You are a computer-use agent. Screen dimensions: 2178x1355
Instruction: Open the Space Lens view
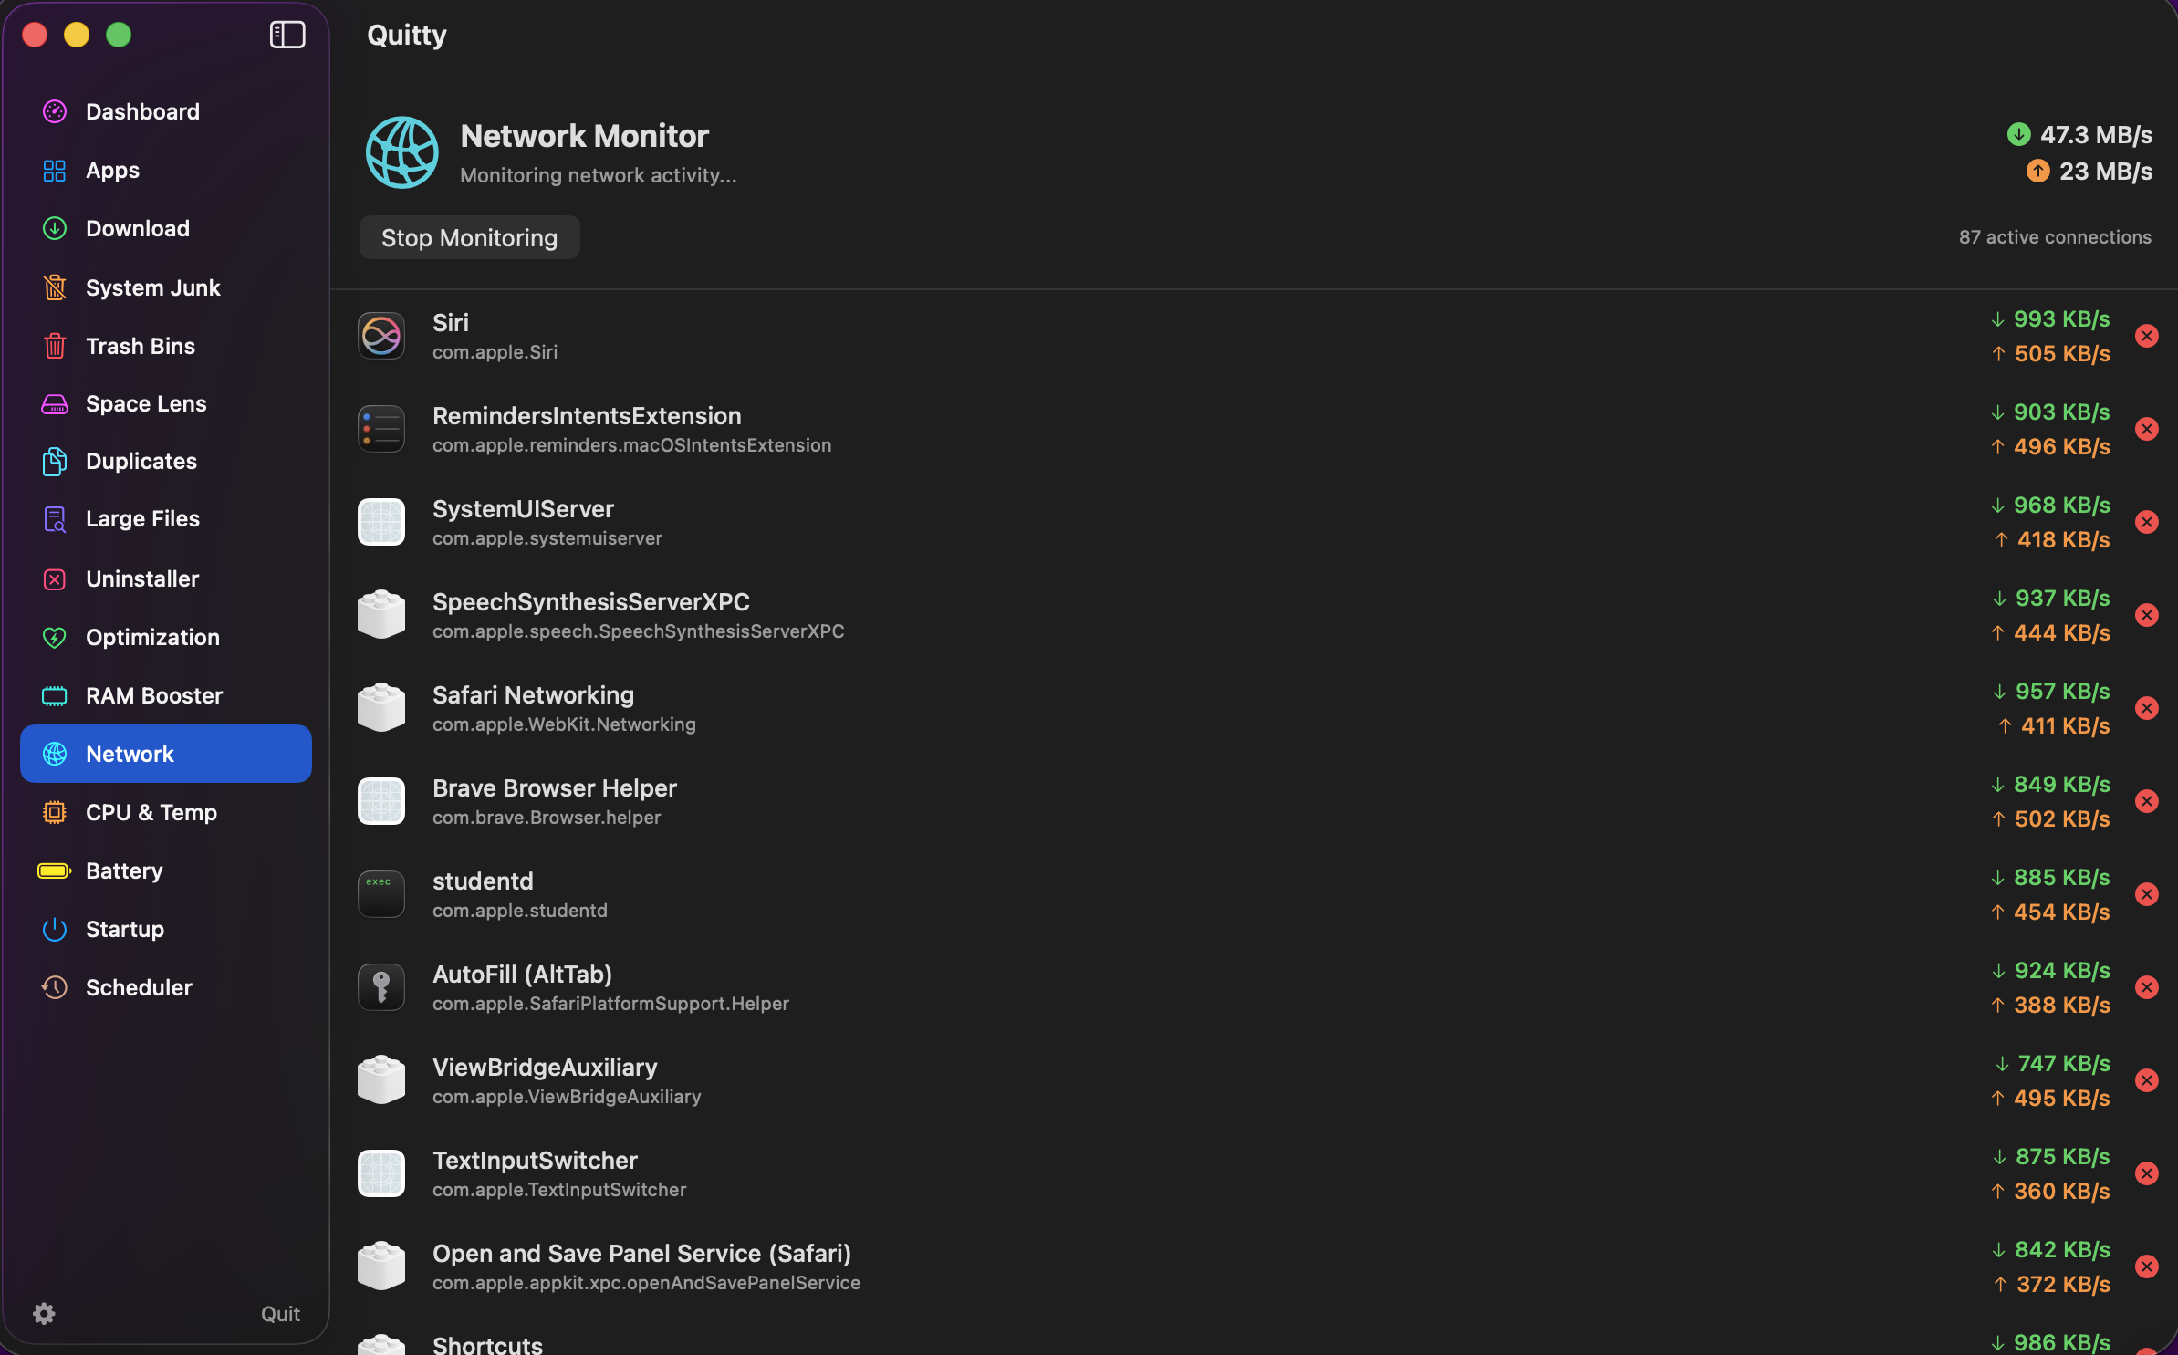pos(146,404)
